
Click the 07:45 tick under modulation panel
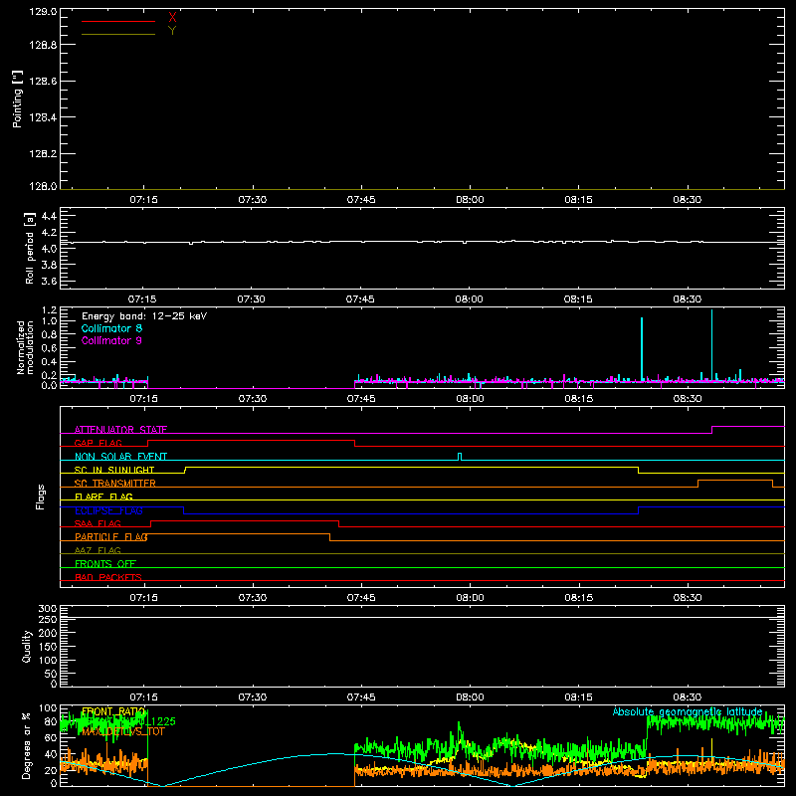361,399
